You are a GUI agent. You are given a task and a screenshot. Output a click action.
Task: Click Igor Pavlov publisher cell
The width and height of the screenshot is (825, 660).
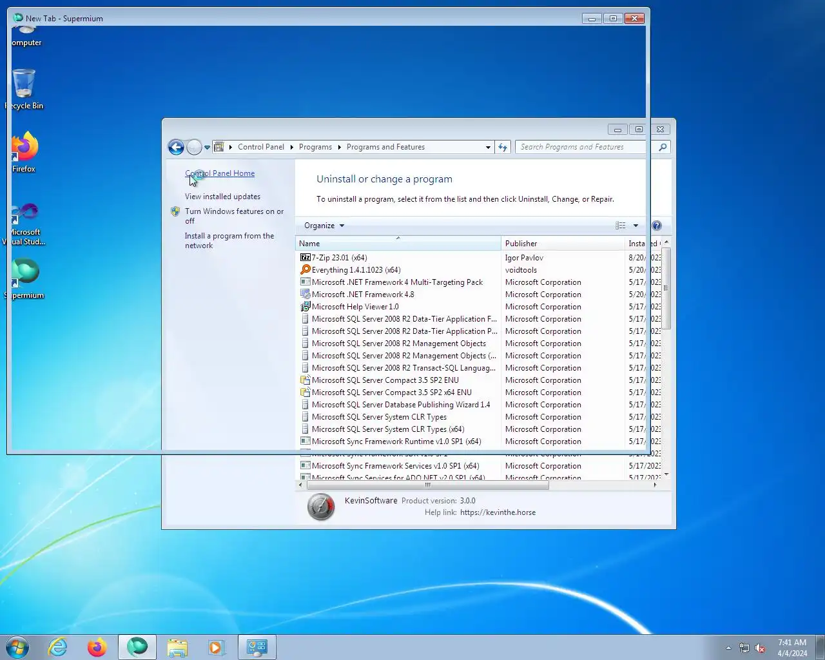point(524,258)
